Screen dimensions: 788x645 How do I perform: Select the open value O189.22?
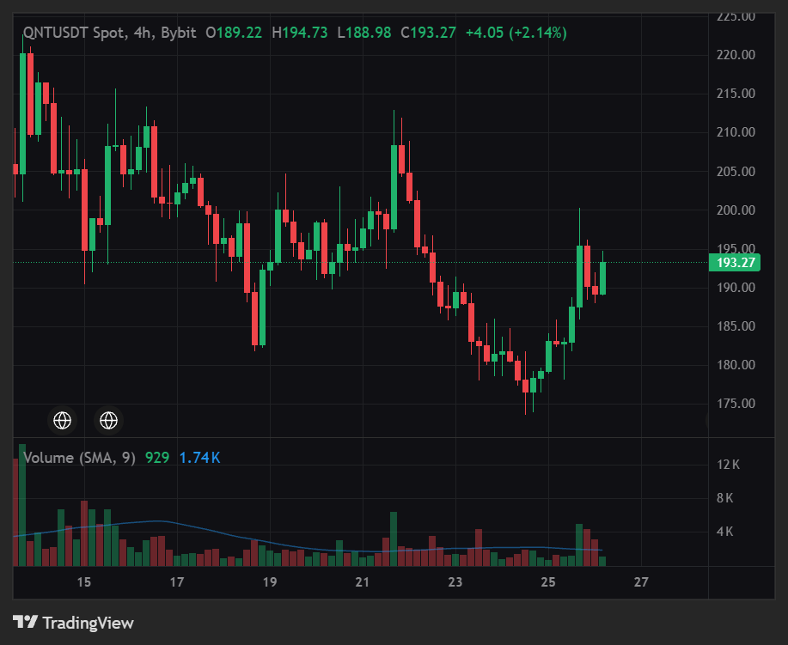click(234, 33)
